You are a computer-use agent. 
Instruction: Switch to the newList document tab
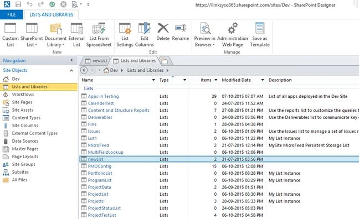coord(96,61)
